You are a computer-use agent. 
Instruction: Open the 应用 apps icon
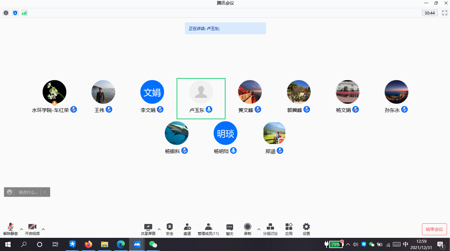(289, 229)
